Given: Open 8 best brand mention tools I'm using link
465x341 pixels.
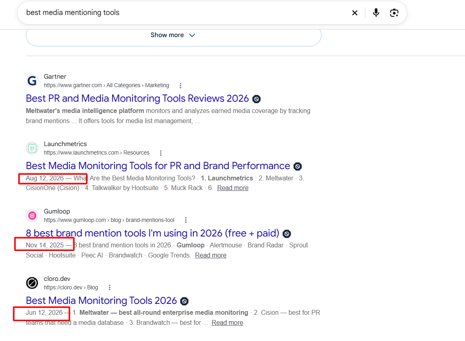Looking at the screenshot, I should point(152,233).
